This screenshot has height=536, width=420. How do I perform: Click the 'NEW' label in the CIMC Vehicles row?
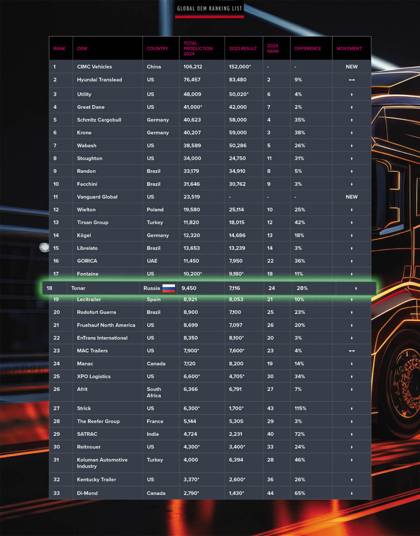click(351, 66)
